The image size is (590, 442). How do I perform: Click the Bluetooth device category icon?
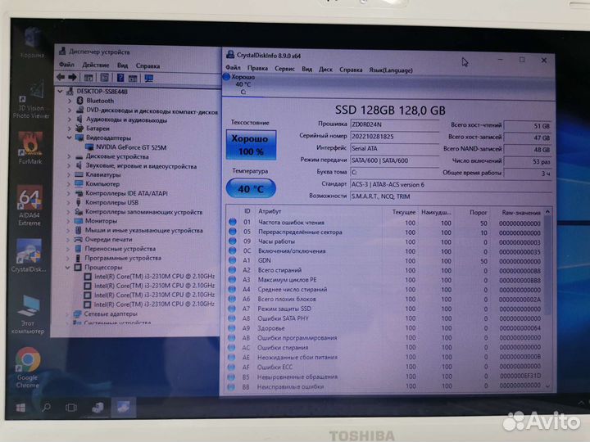click(79, 101)
